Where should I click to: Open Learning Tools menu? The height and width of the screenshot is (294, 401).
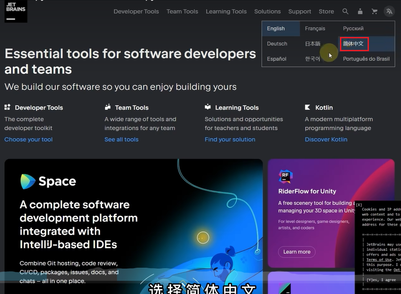[x=226, y=12]
